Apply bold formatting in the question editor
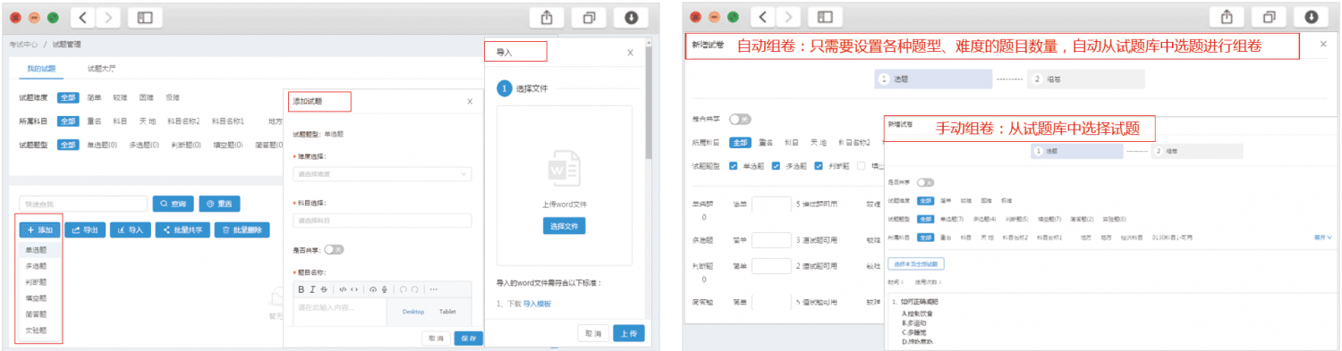 (x=302, y=289)
